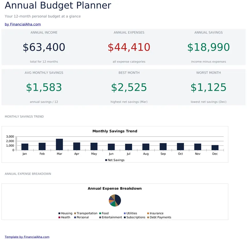Image resolution: width=247 pixels, height=240 pixels.
Task: Select the $2,525 best month value
Action: 129,87
